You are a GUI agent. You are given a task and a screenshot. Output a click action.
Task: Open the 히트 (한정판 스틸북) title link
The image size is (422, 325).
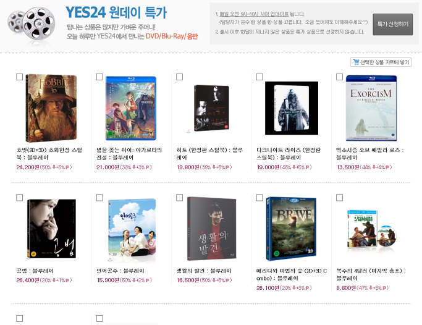(209, 154)
